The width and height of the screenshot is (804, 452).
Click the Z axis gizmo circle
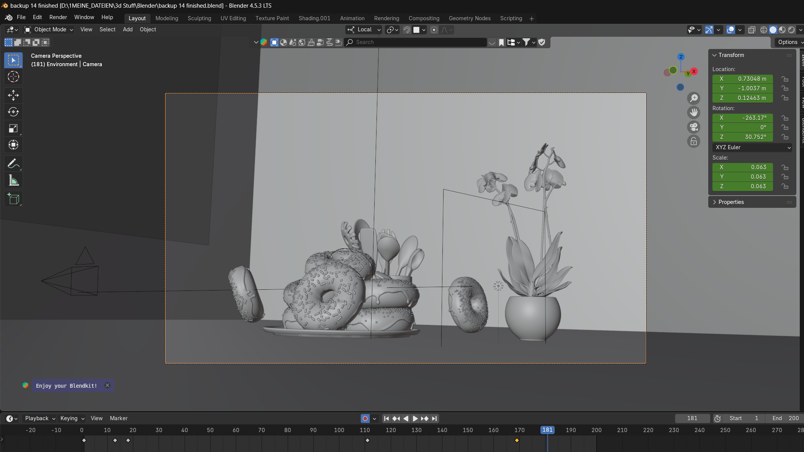681,57
